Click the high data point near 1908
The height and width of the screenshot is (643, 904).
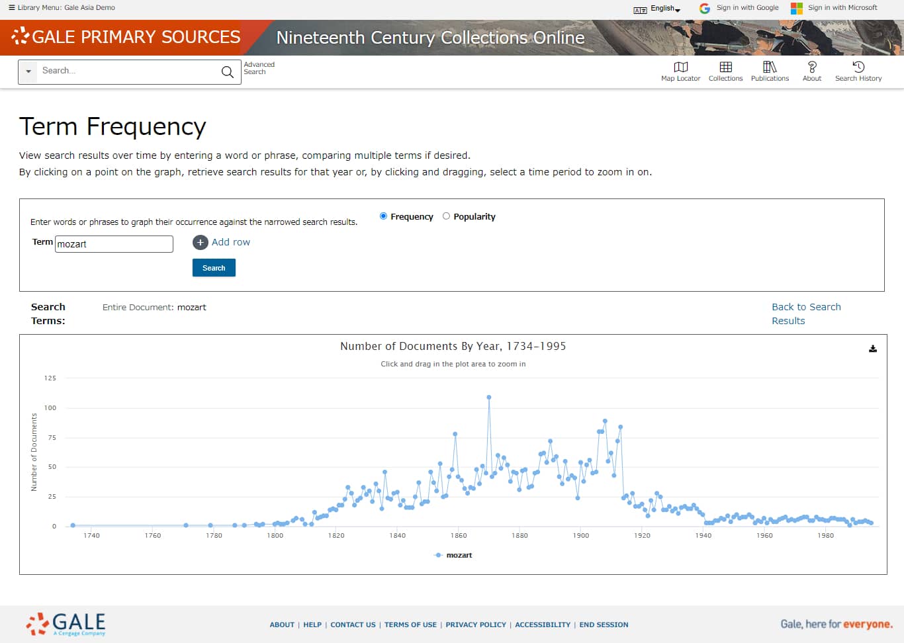(x=605, y=421)
